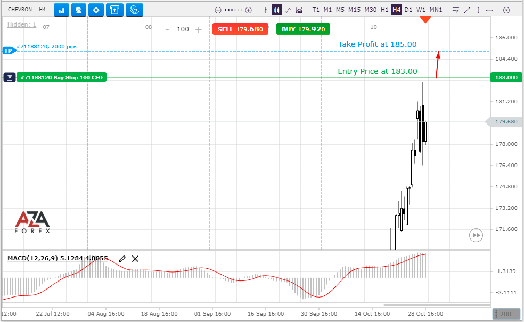This screenshot has width=524, height=322.
Task: Switch to the line chart type
Action: (288, 10)
